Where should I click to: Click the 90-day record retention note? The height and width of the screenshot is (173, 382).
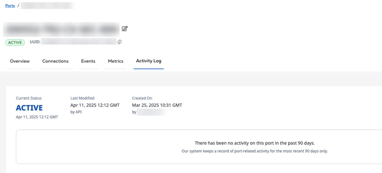point(254,151)
